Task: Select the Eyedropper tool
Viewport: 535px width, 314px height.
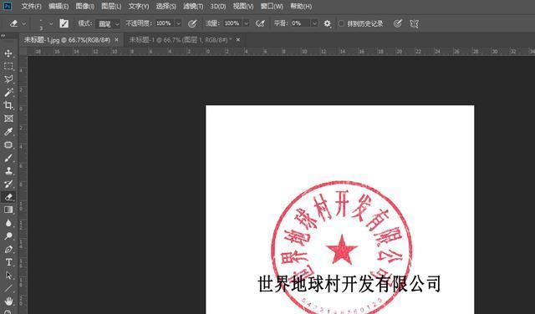Action: click(8, 132)
